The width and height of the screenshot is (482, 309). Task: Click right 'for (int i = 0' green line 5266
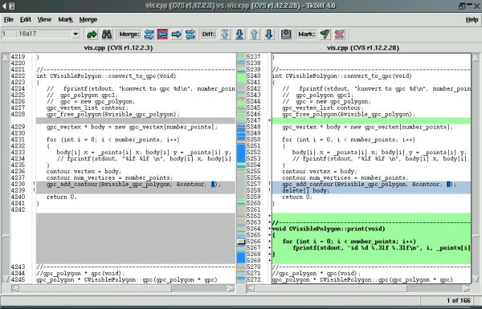(349, 242)
